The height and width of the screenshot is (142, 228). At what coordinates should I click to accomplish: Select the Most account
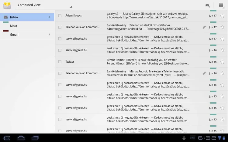[27, 26]
